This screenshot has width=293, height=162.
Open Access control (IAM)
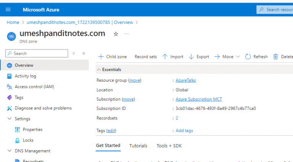pos(34,87)
